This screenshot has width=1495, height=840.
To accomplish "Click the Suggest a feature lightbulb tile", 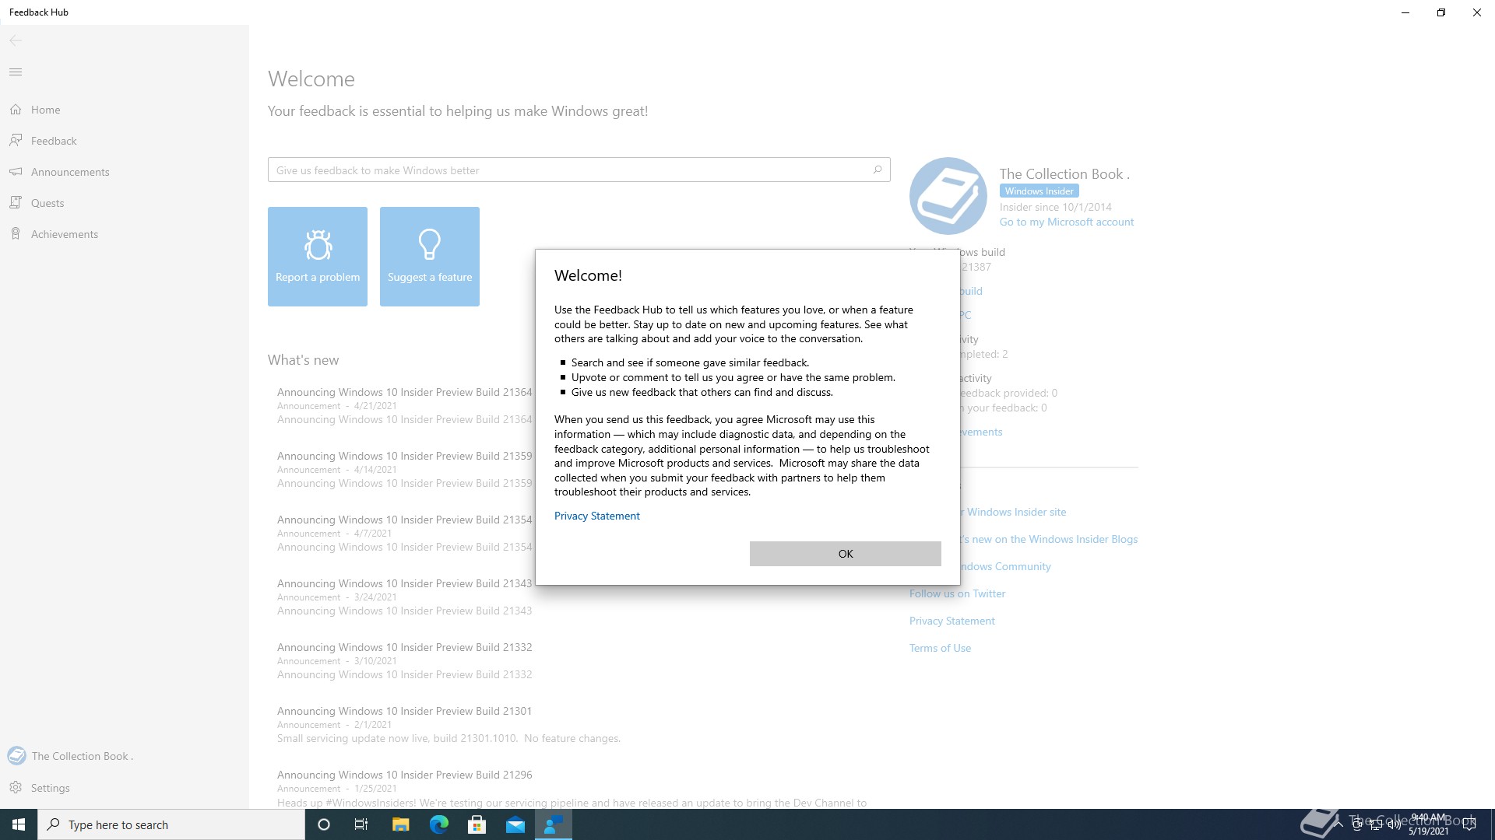I will click(430, 257).
